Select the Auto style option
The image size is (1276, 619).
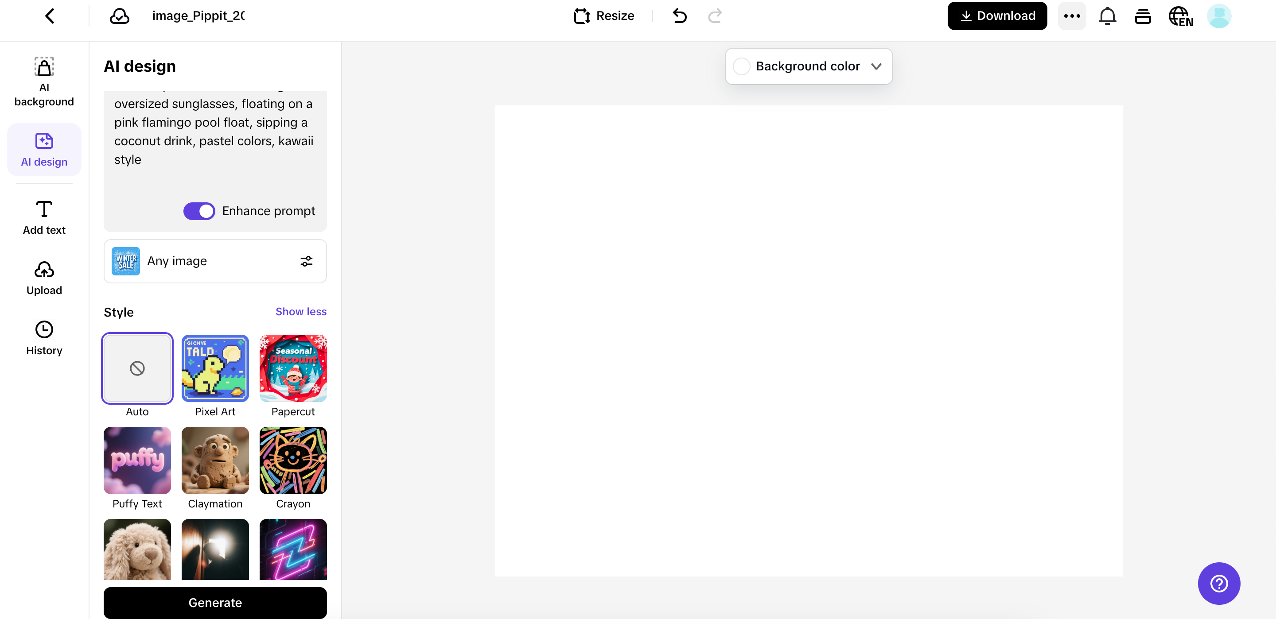point(137,368)
